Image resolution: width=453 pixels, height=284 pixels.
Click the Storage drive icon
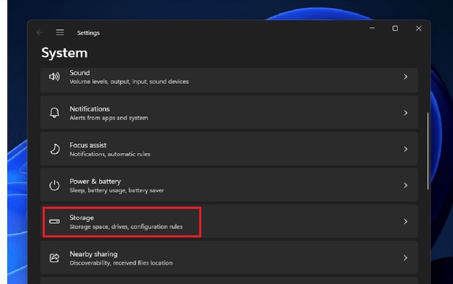coord(54,222)
